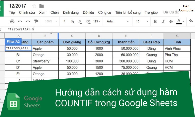Image resolution: width=195 pixels, height=117 pixels.
Task: Select cell containing C1
Action: 18,61
